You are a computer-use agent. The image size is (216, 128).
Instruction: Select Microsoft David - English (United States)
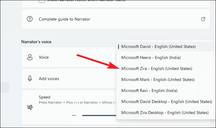click(x=158, y=46)
